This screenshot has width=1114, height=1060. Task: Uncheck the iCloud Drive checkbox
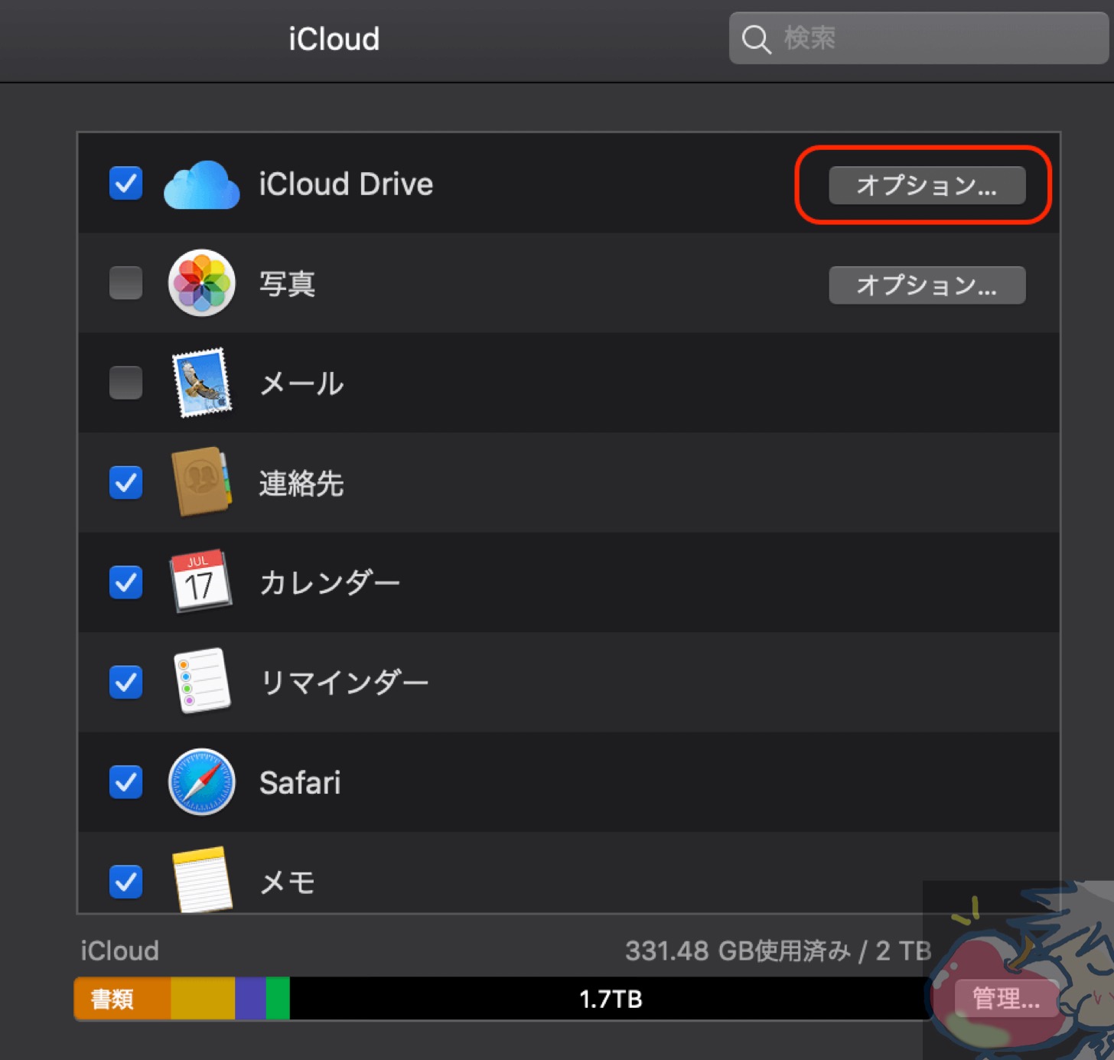coord(125,184)
